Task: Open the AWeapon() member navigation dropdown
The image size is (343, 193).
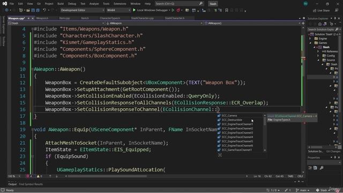Action: tap(252, 23)
